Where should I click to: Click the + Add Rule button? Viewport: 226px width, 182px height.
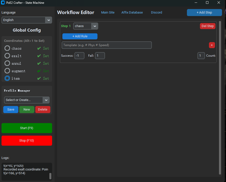(x=80, y=36)
